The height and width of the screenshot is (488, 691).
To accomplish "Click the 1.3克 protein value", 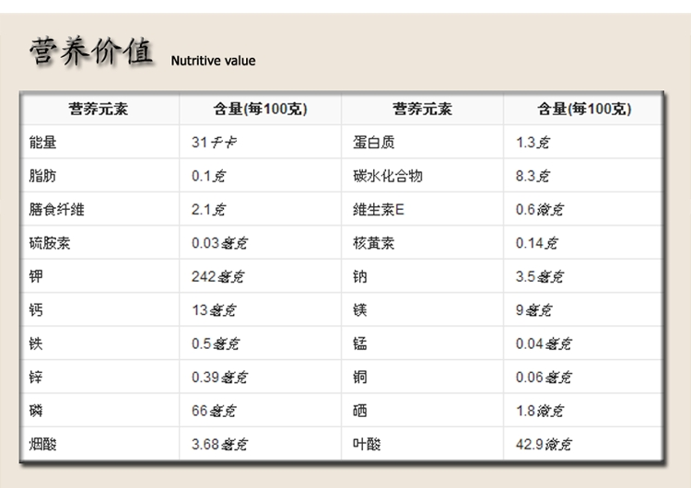I will (x=533, y=143).
